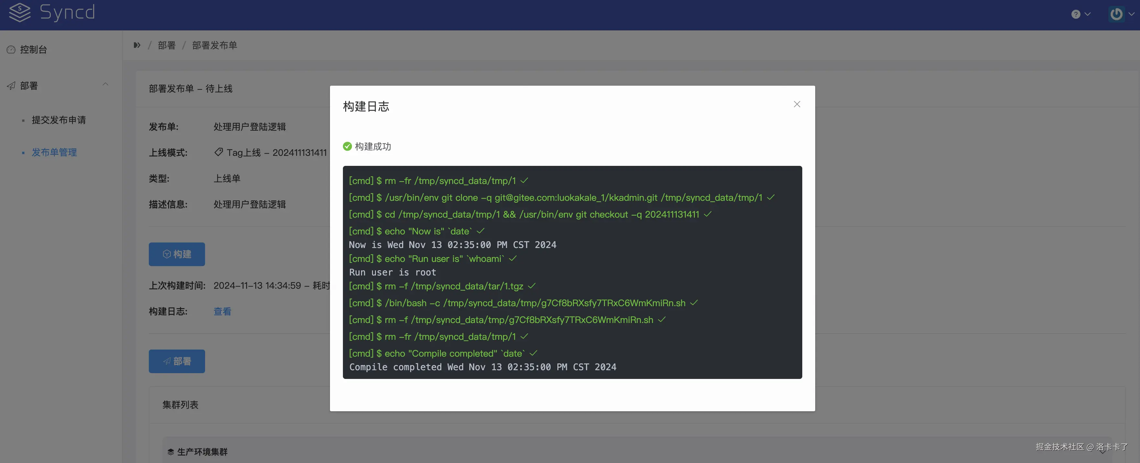1140x463 pixels.
Task: Collapse the 部署 sidebar menu chevron
Action: click(x=105, y=84)
